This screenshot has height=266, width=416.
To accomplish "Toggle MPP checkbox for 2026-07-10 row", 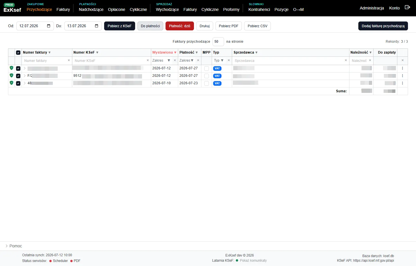I will tap(207, 83).
